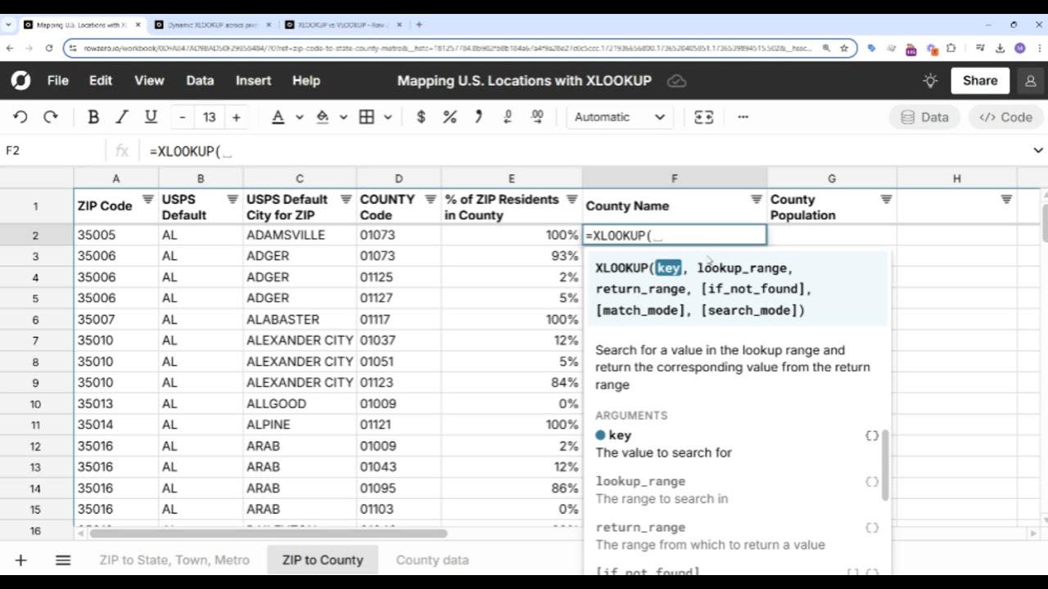Viewport: 1048px width, 589px height.
Task: Open the Insert menu
Action: (254, 80)
